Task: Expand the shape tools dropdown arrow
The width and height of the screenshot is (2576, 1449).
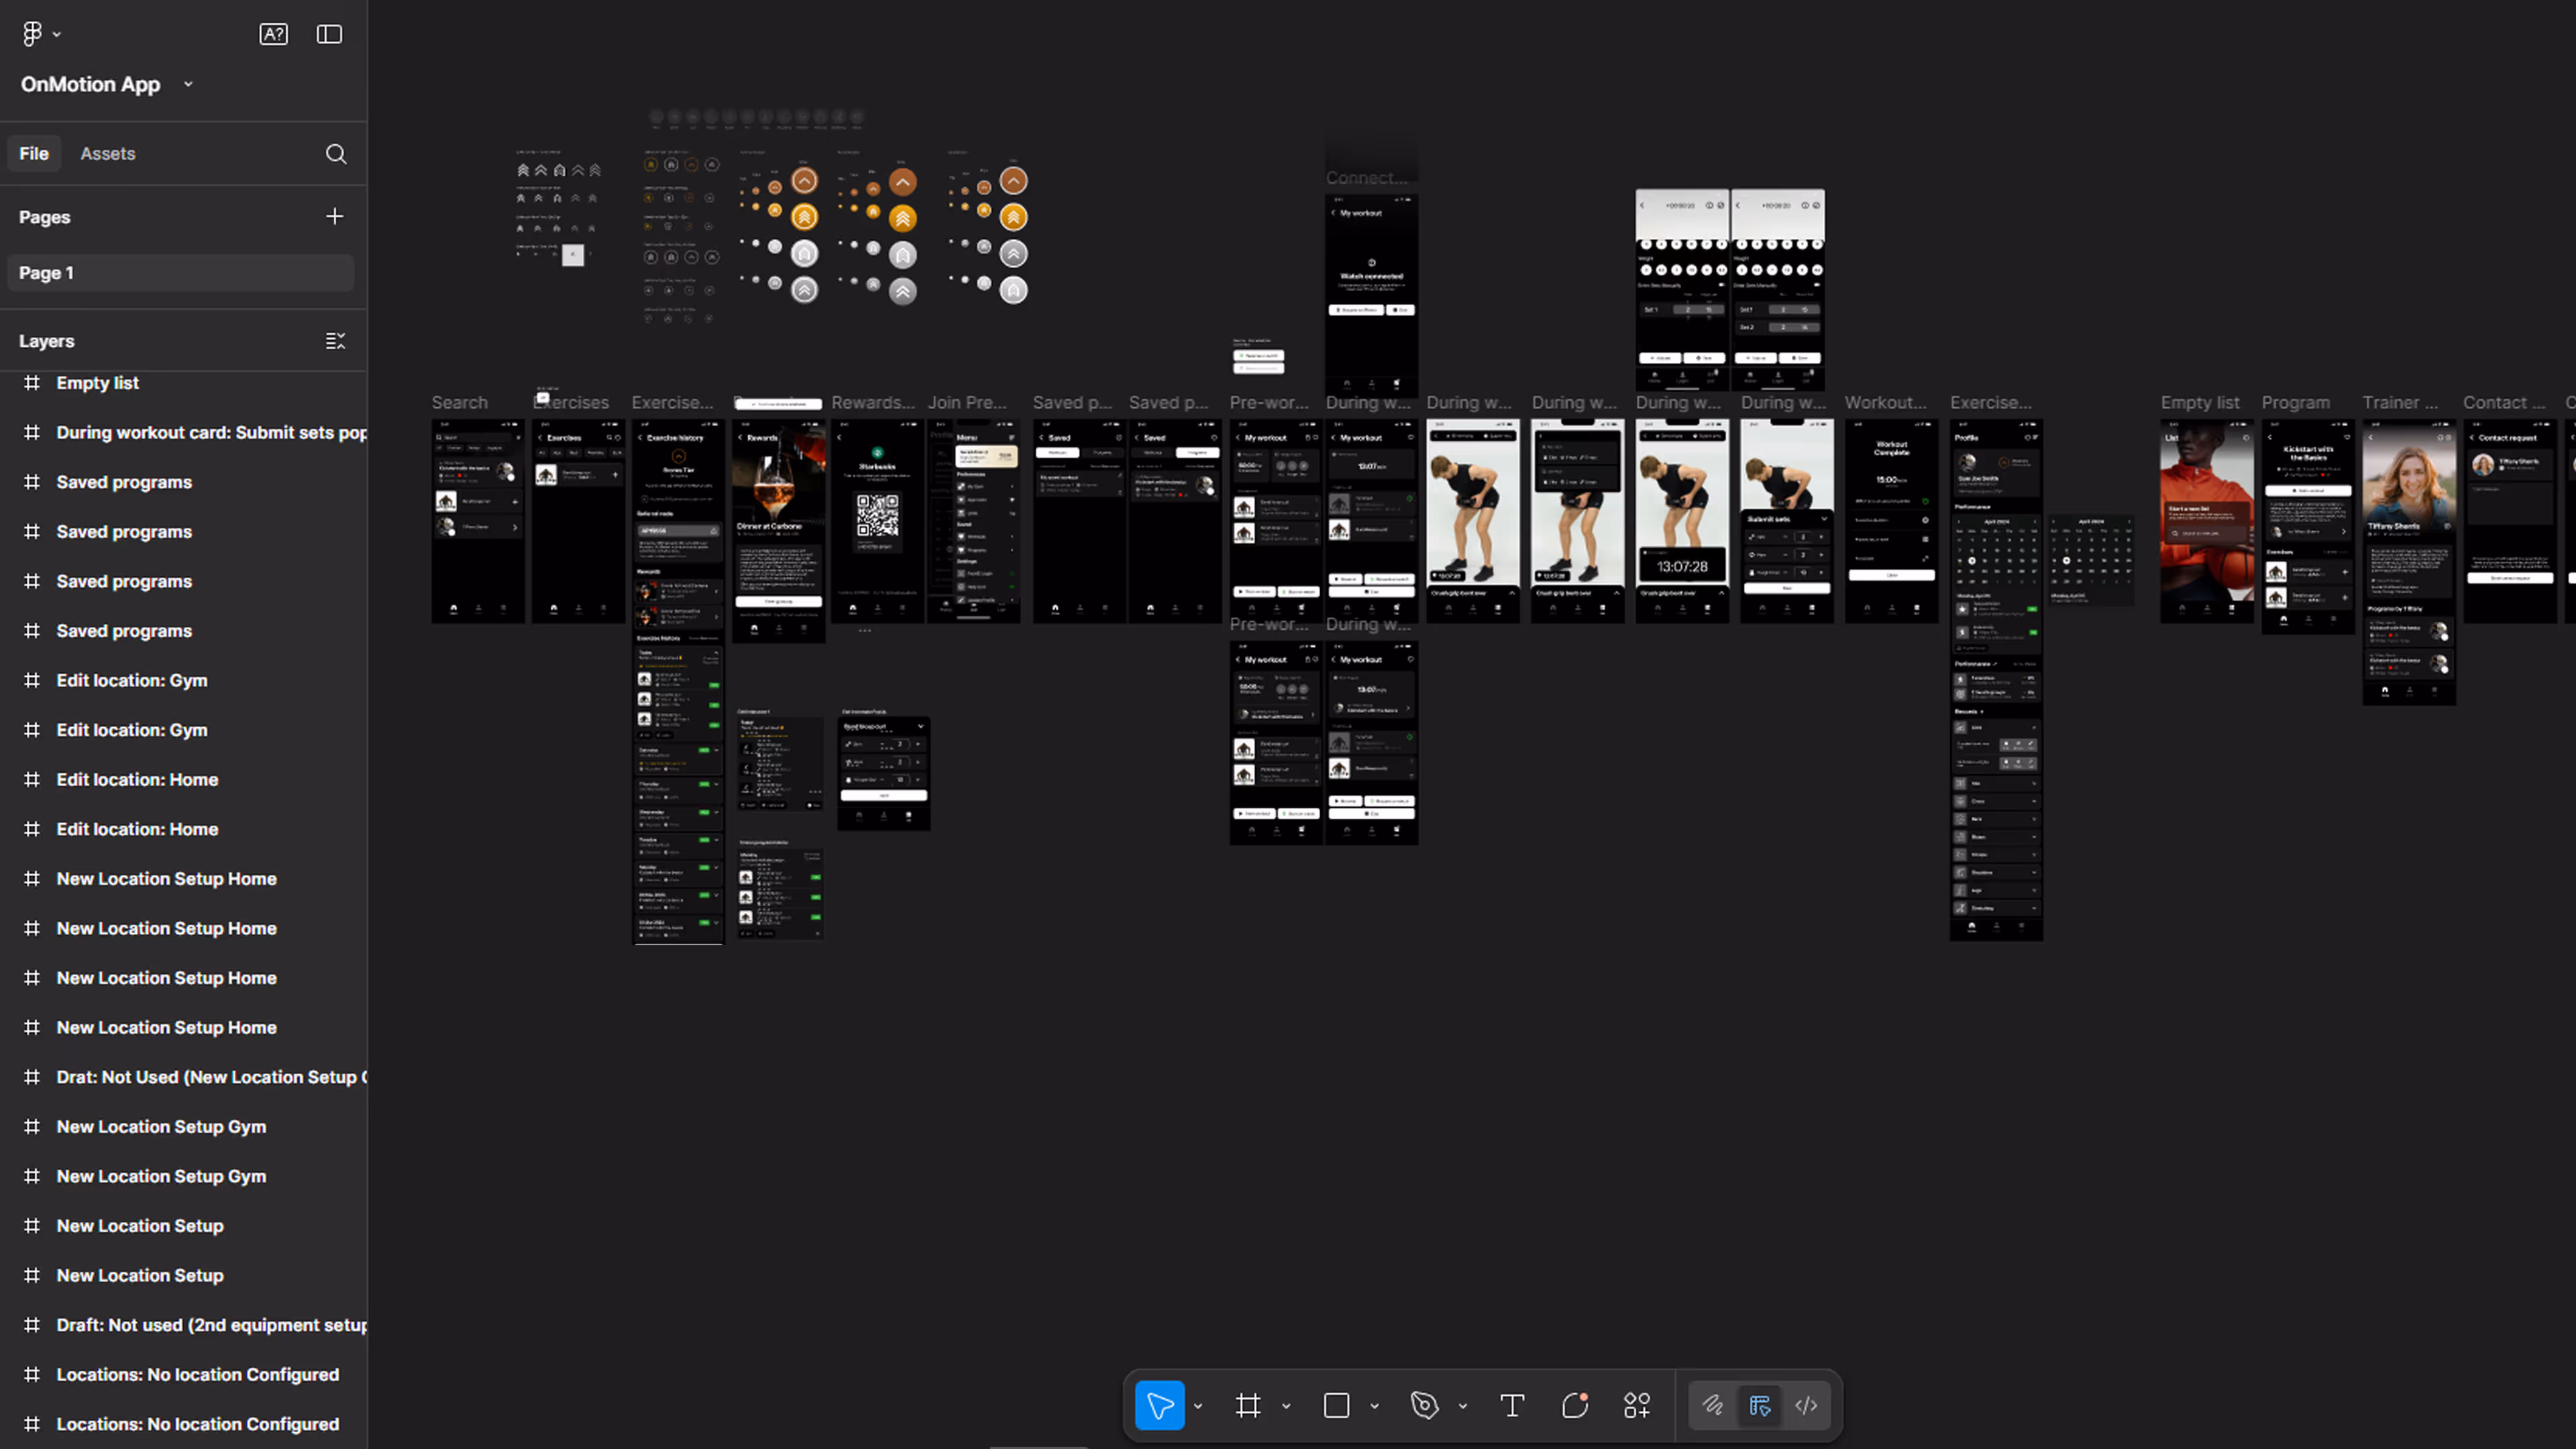Action: [1375, 1406]
